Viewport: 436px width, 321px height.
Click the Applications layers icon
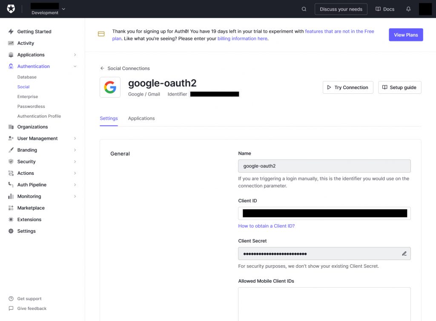(11, 55)
